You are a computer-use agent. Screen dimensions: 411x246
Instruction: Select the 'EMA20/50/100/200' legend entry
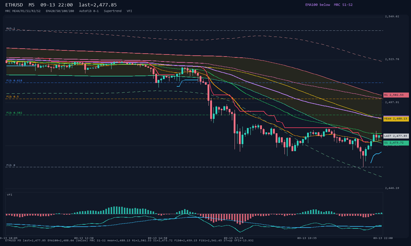60,11
